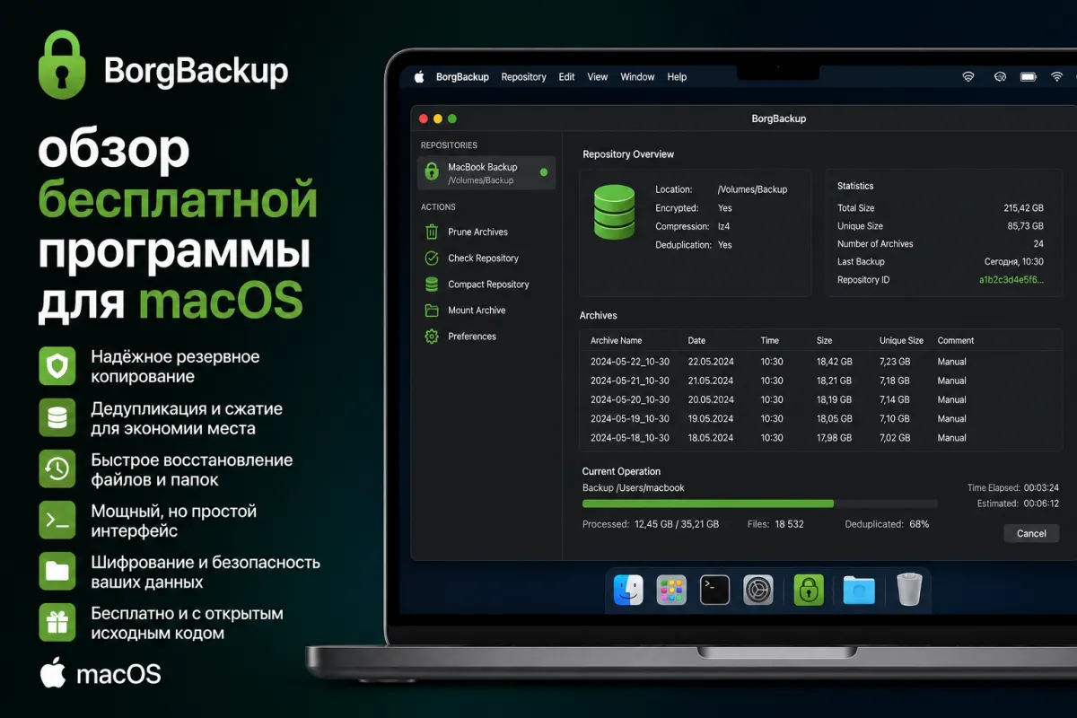Click the Unique Size value 85,73 GB
Screen dimensions: 1077x718
coord(1025,226)
